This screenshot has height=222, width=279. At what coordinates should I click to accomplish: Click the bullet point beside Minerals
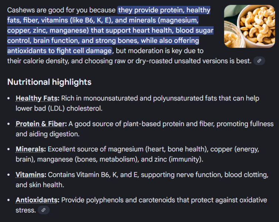(9, 149)
